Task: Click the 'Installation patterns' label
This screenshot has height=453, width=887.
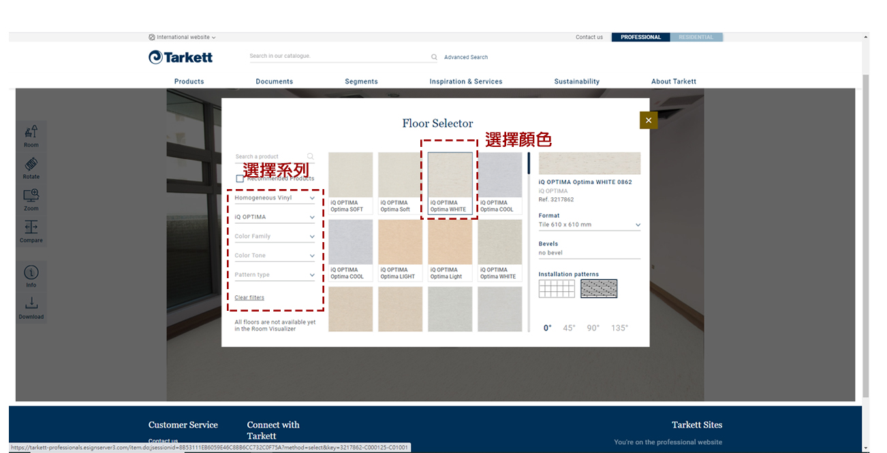Action: pyautogui.click(x=569, y=274)
